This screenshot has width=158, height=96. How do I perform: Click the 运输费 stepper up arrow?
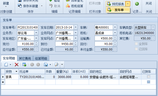(115, 37)
